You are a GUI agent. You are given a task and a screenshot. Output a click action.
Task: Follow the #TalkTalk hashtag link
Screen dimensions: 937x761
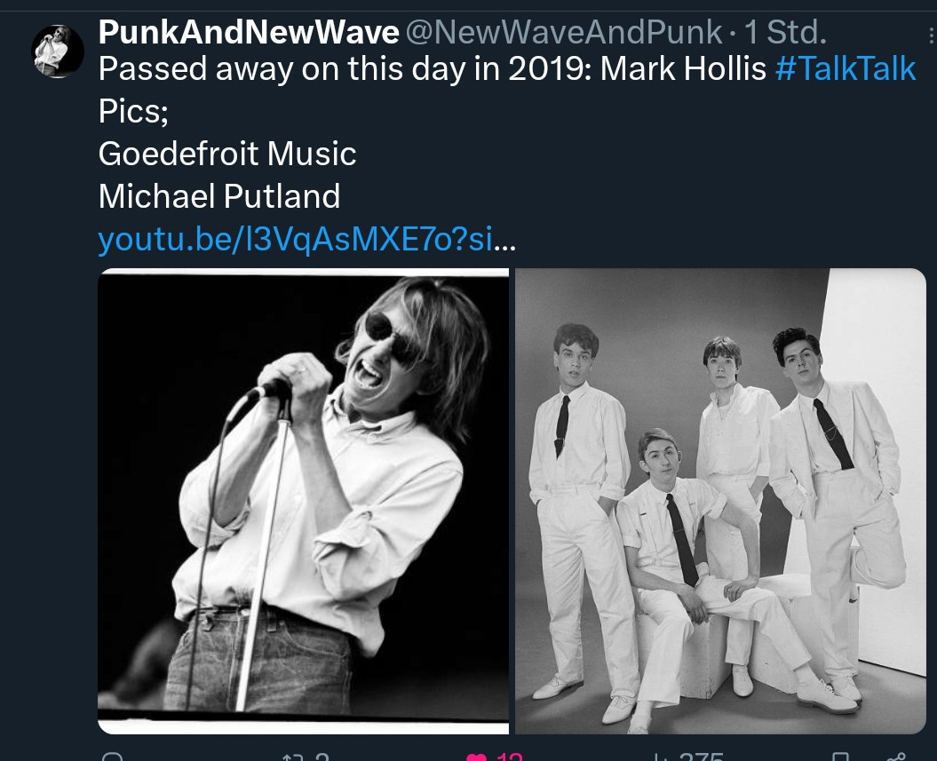pos(846,68)
